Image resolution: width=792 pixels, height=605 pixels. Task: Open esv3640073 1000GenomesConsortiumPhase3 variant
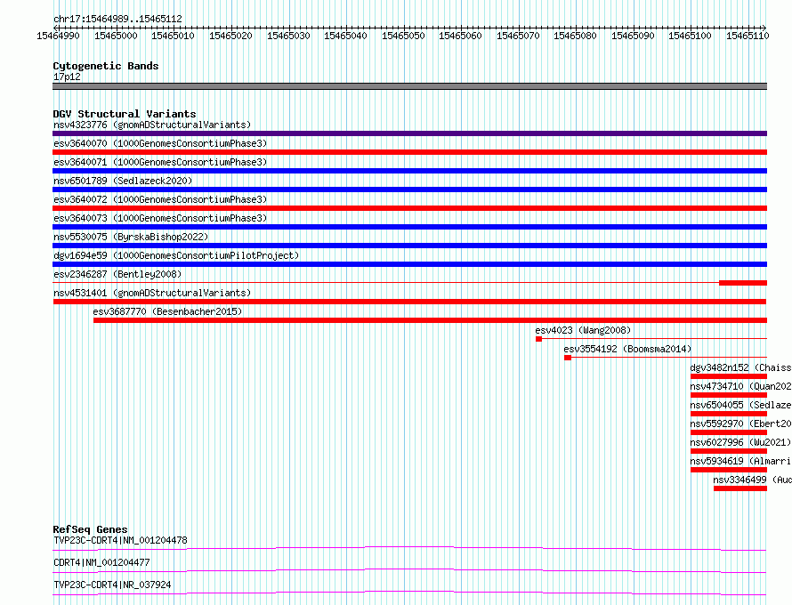tap(160, 218)
